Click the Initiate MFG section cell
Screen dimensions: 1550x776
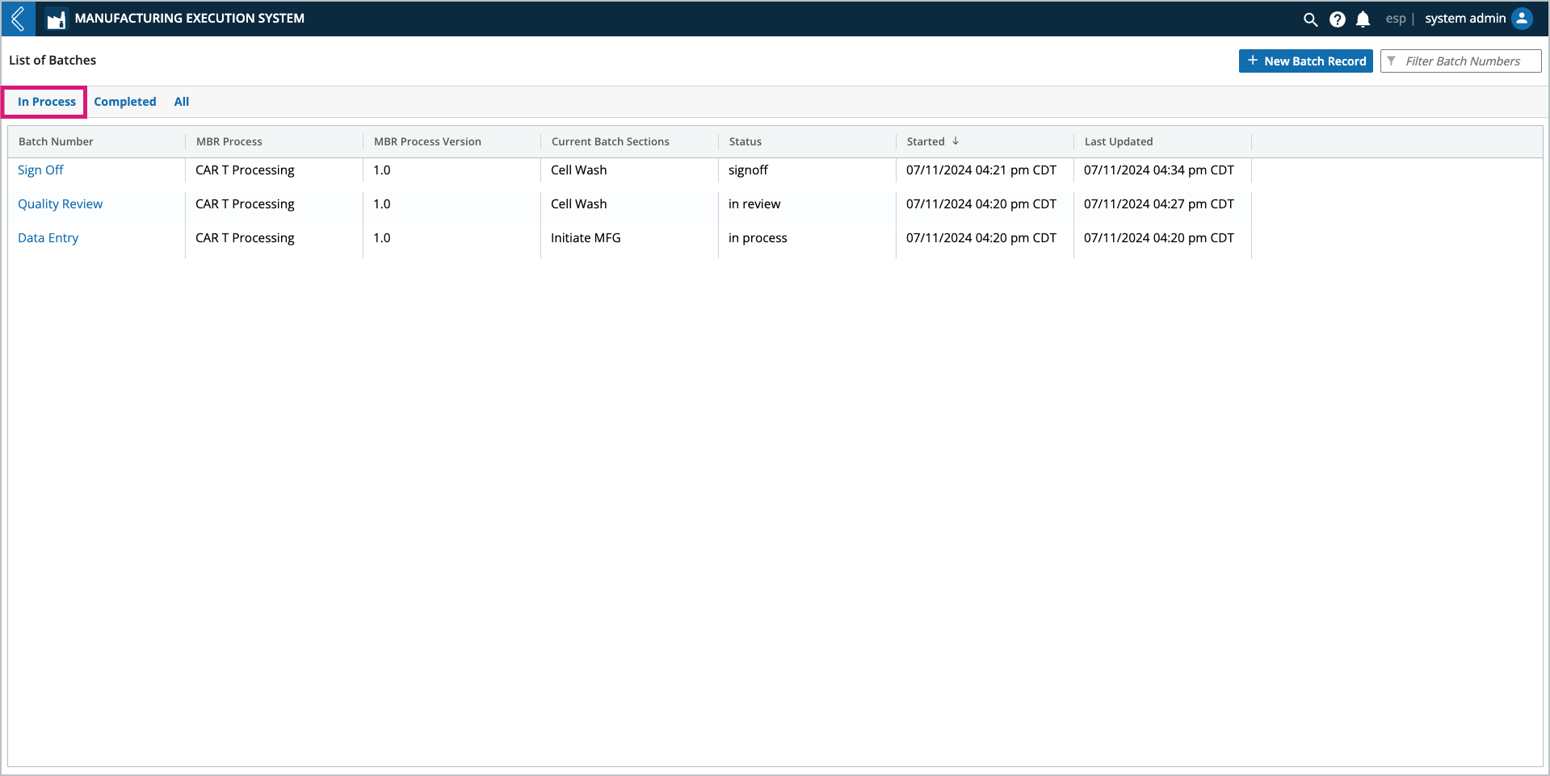point(586,238)
